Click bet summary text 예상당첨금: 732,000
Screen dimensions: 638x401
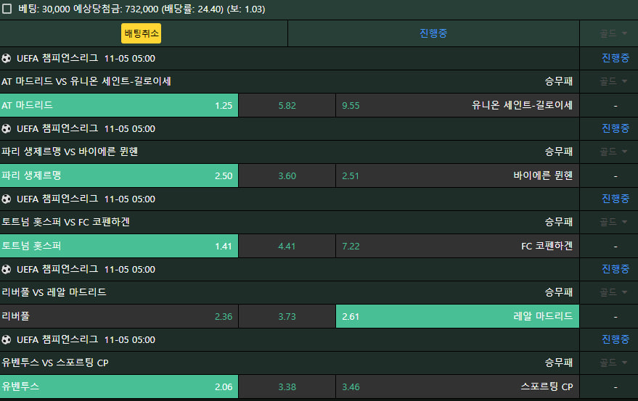tap(115, 9)
